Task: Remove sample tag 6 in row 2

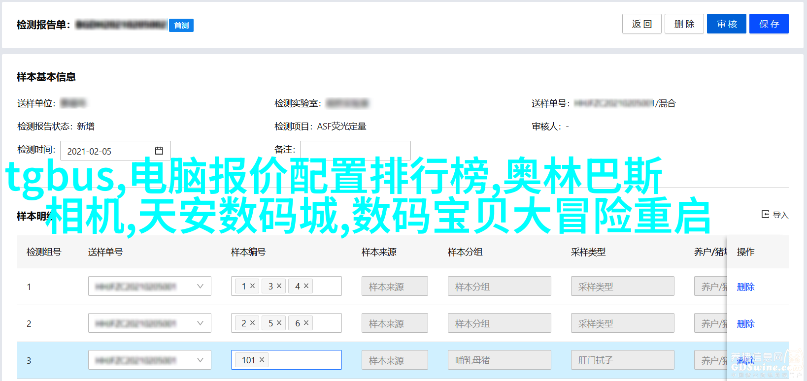Action: [x=306, y=322]
